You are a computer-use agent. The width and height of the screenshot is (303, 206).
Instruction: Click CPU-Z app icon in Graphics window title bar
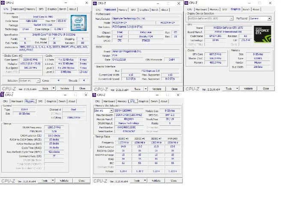click(x=186, y=3)
